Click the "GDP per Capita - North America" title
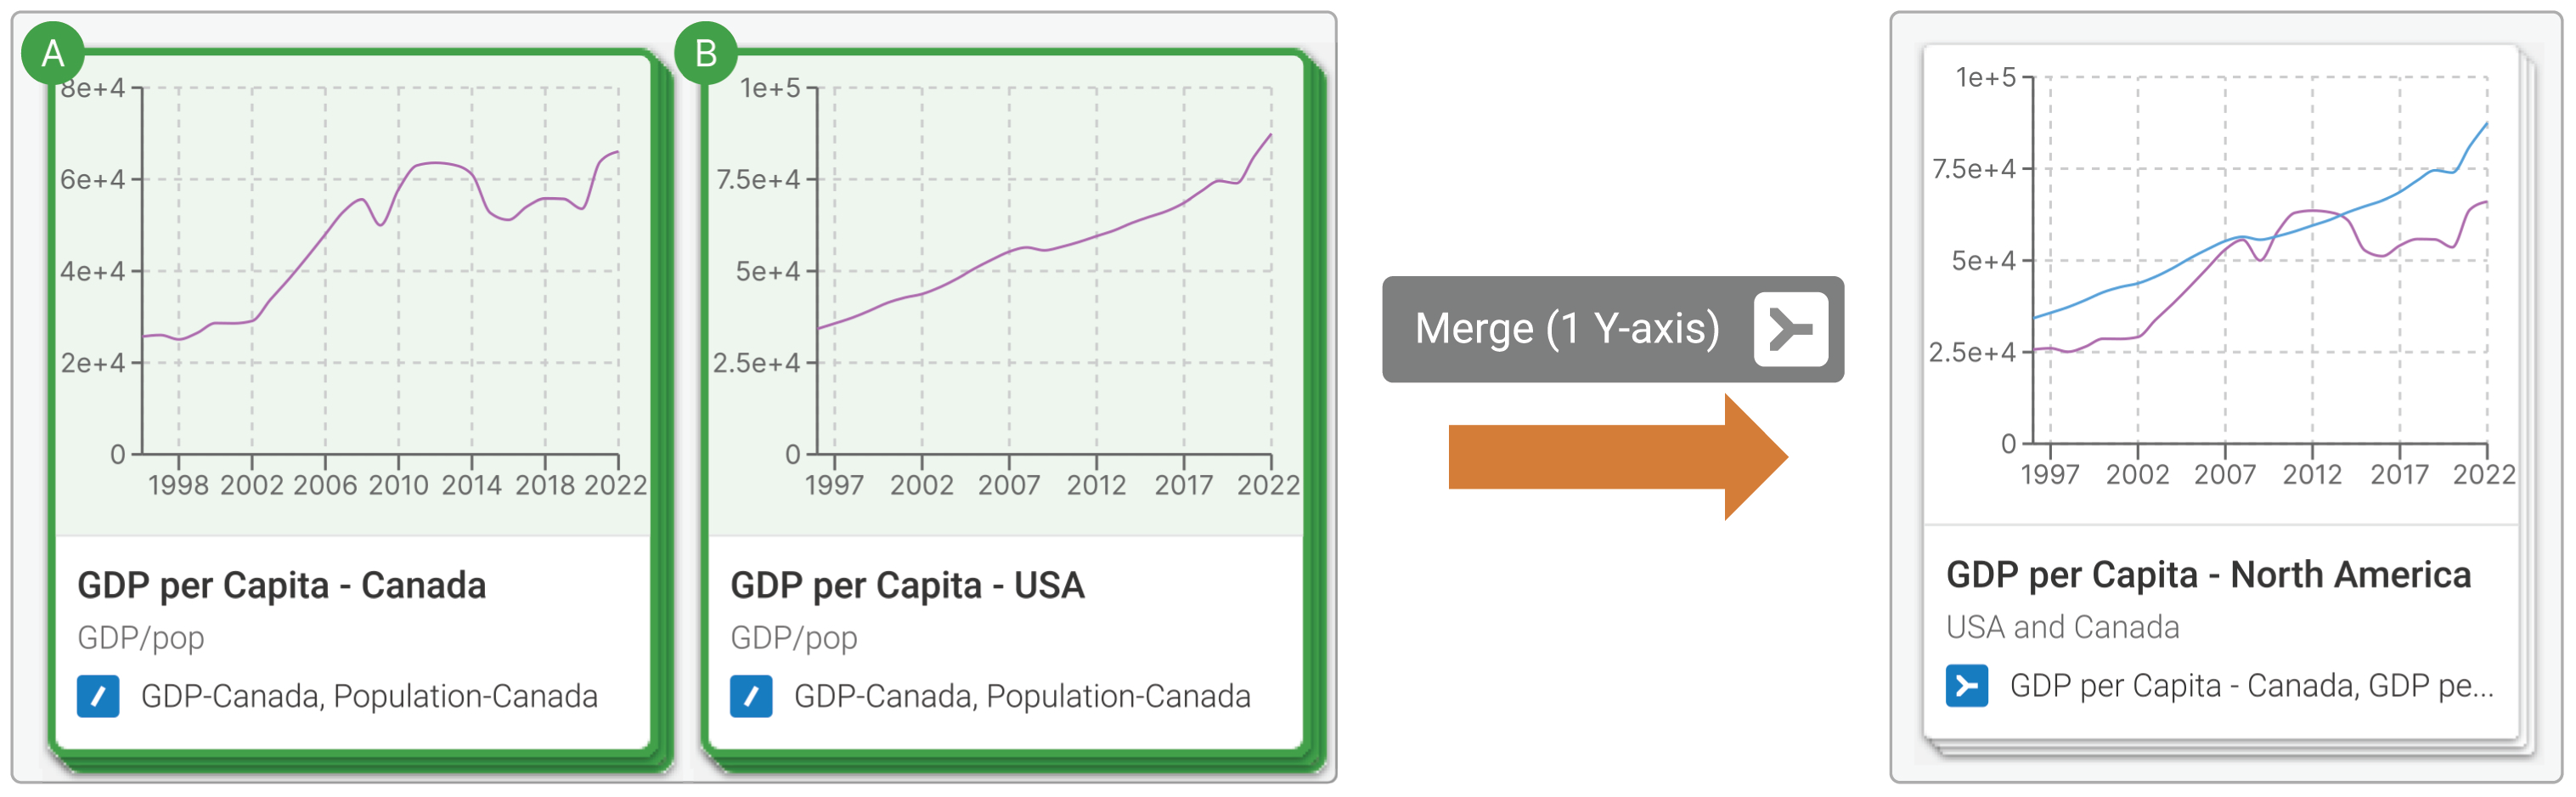This screenshot has width=2576, height=797. (2208, 575)
